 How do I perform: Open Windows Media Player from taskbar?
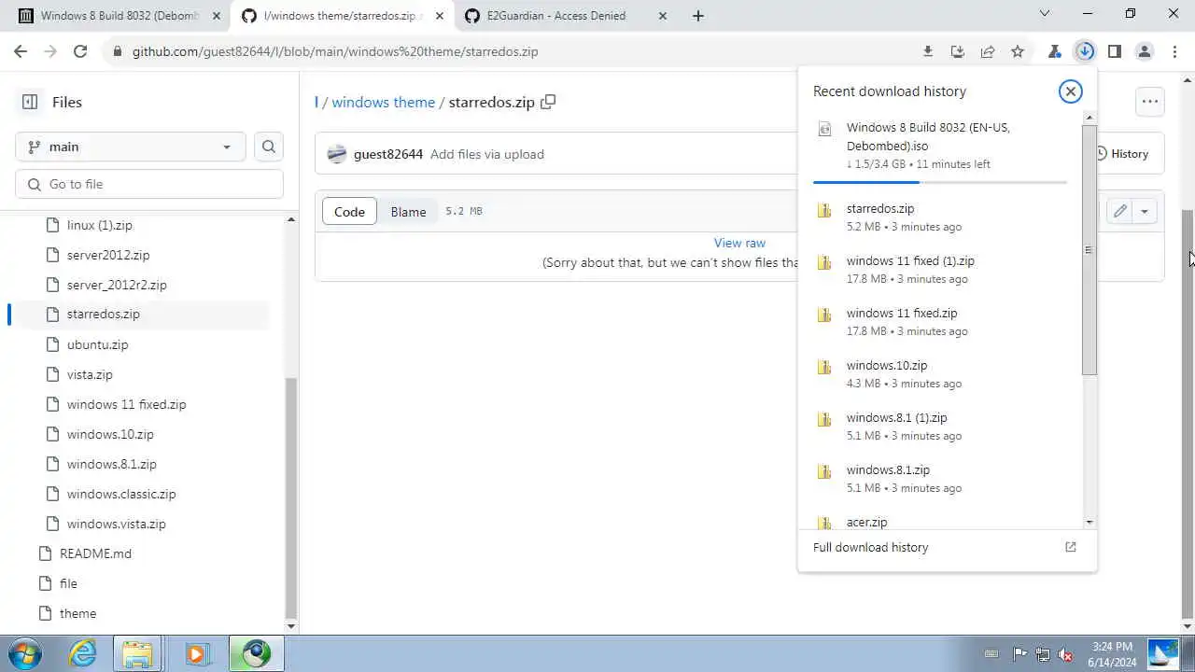196,653
